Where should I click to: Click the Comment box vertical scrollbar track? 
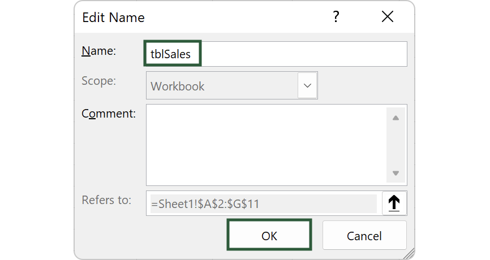coord(396,145)
